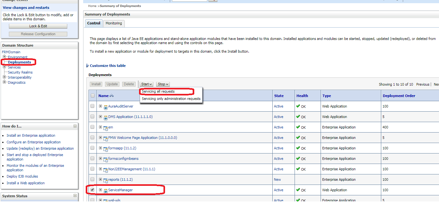Click the em enterprise application icon
Image resolution: width=439 pixels, height=202 pixels.
pyautogui.click(x=106, y=128)
